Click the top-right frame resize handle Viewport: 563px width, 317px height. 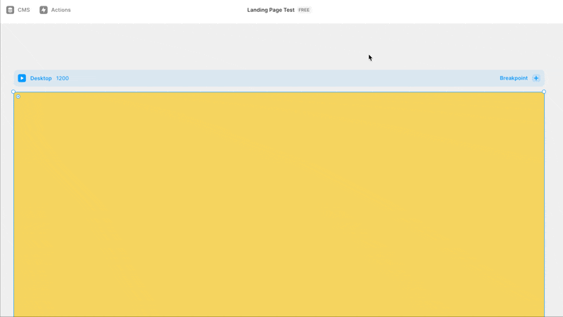point(544,92)
